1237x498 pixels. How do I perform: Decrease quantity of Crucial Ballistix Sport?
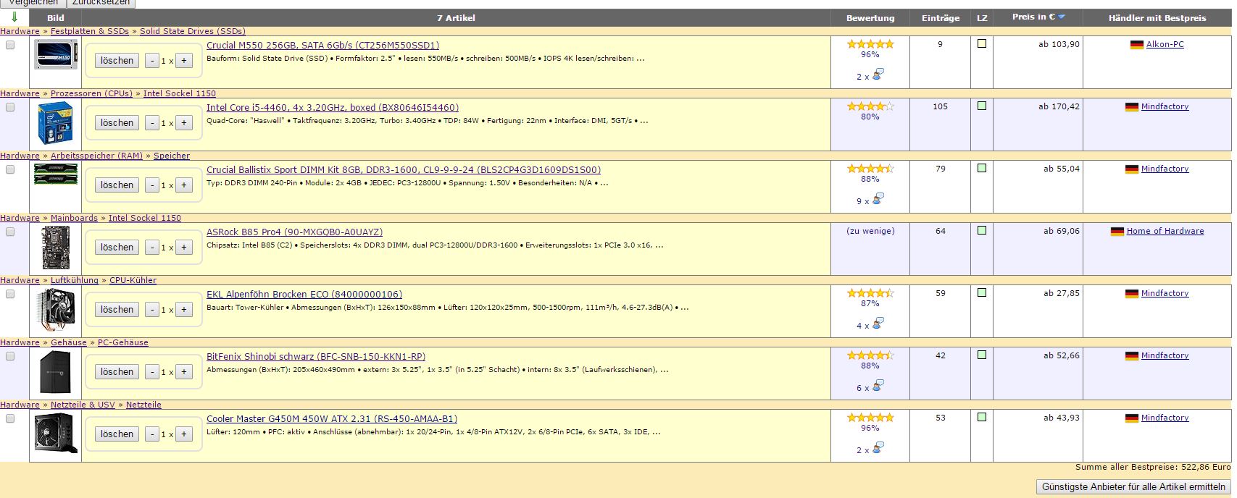[x=152, y=185]
